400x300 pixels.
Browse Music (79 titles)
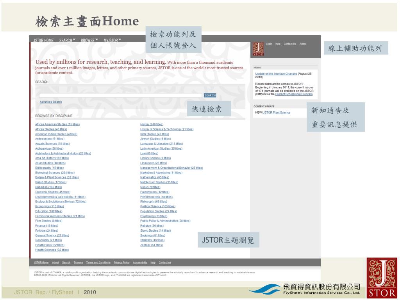click(x=150, y=187)
